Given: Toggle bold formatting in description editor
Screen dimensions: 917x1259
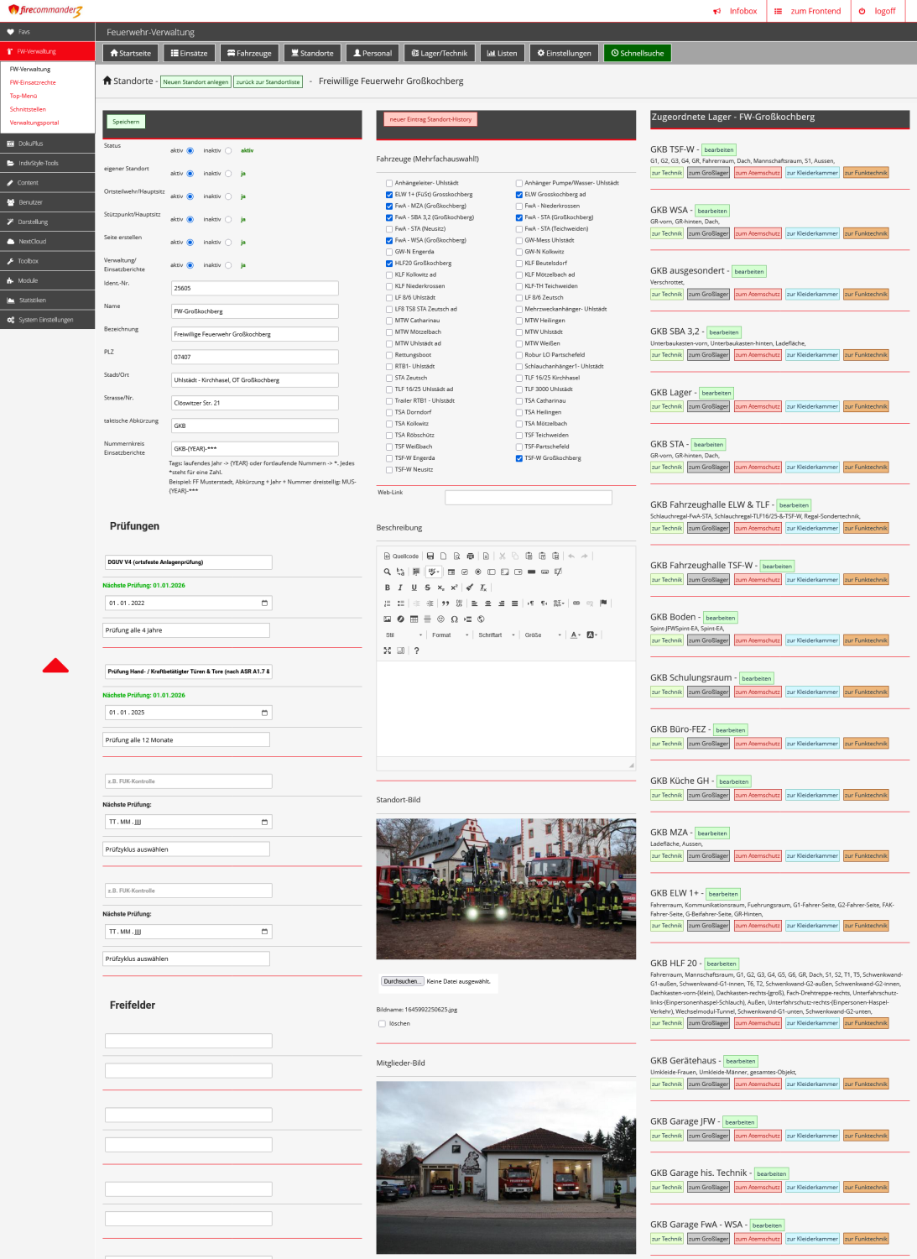Looking at the screenshot, I should [x=387, y=588].
